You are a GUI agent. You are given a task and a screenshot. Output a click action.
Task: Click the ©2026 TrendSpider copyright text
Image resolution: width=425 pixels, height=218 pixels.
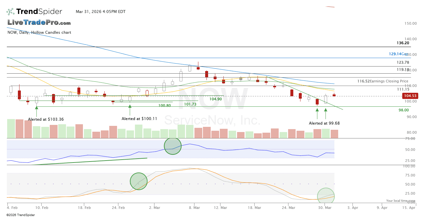tap(20, 215)
